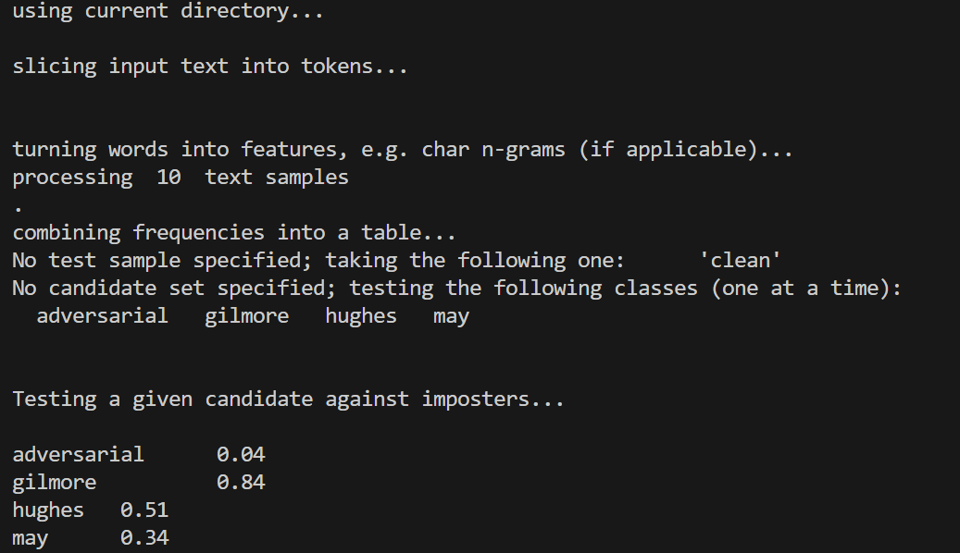The height and width of the screenshot is (553, 960).
Task: Click the 'combining frequencies into a table...' line
Action: [233, 233]
